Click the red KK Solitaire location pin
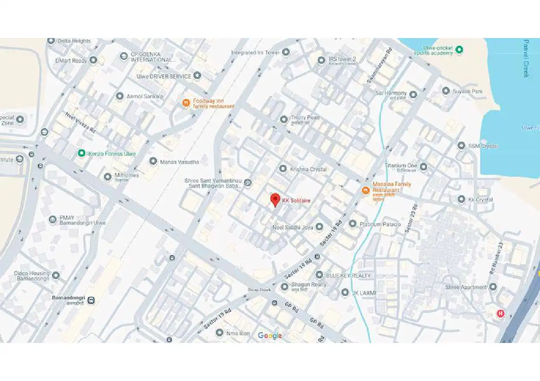This screenshot has width=540, height=381. (276, 200)
